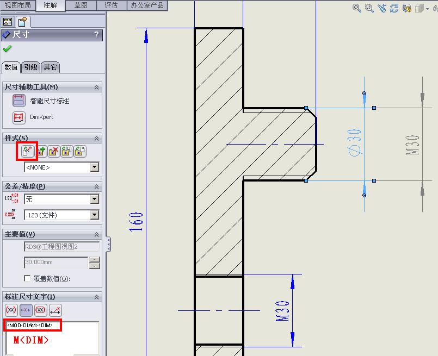This screenshot has height=356, width=438.
Task: Select the gray M30 dimension at right
Action: tap(412, 145)
